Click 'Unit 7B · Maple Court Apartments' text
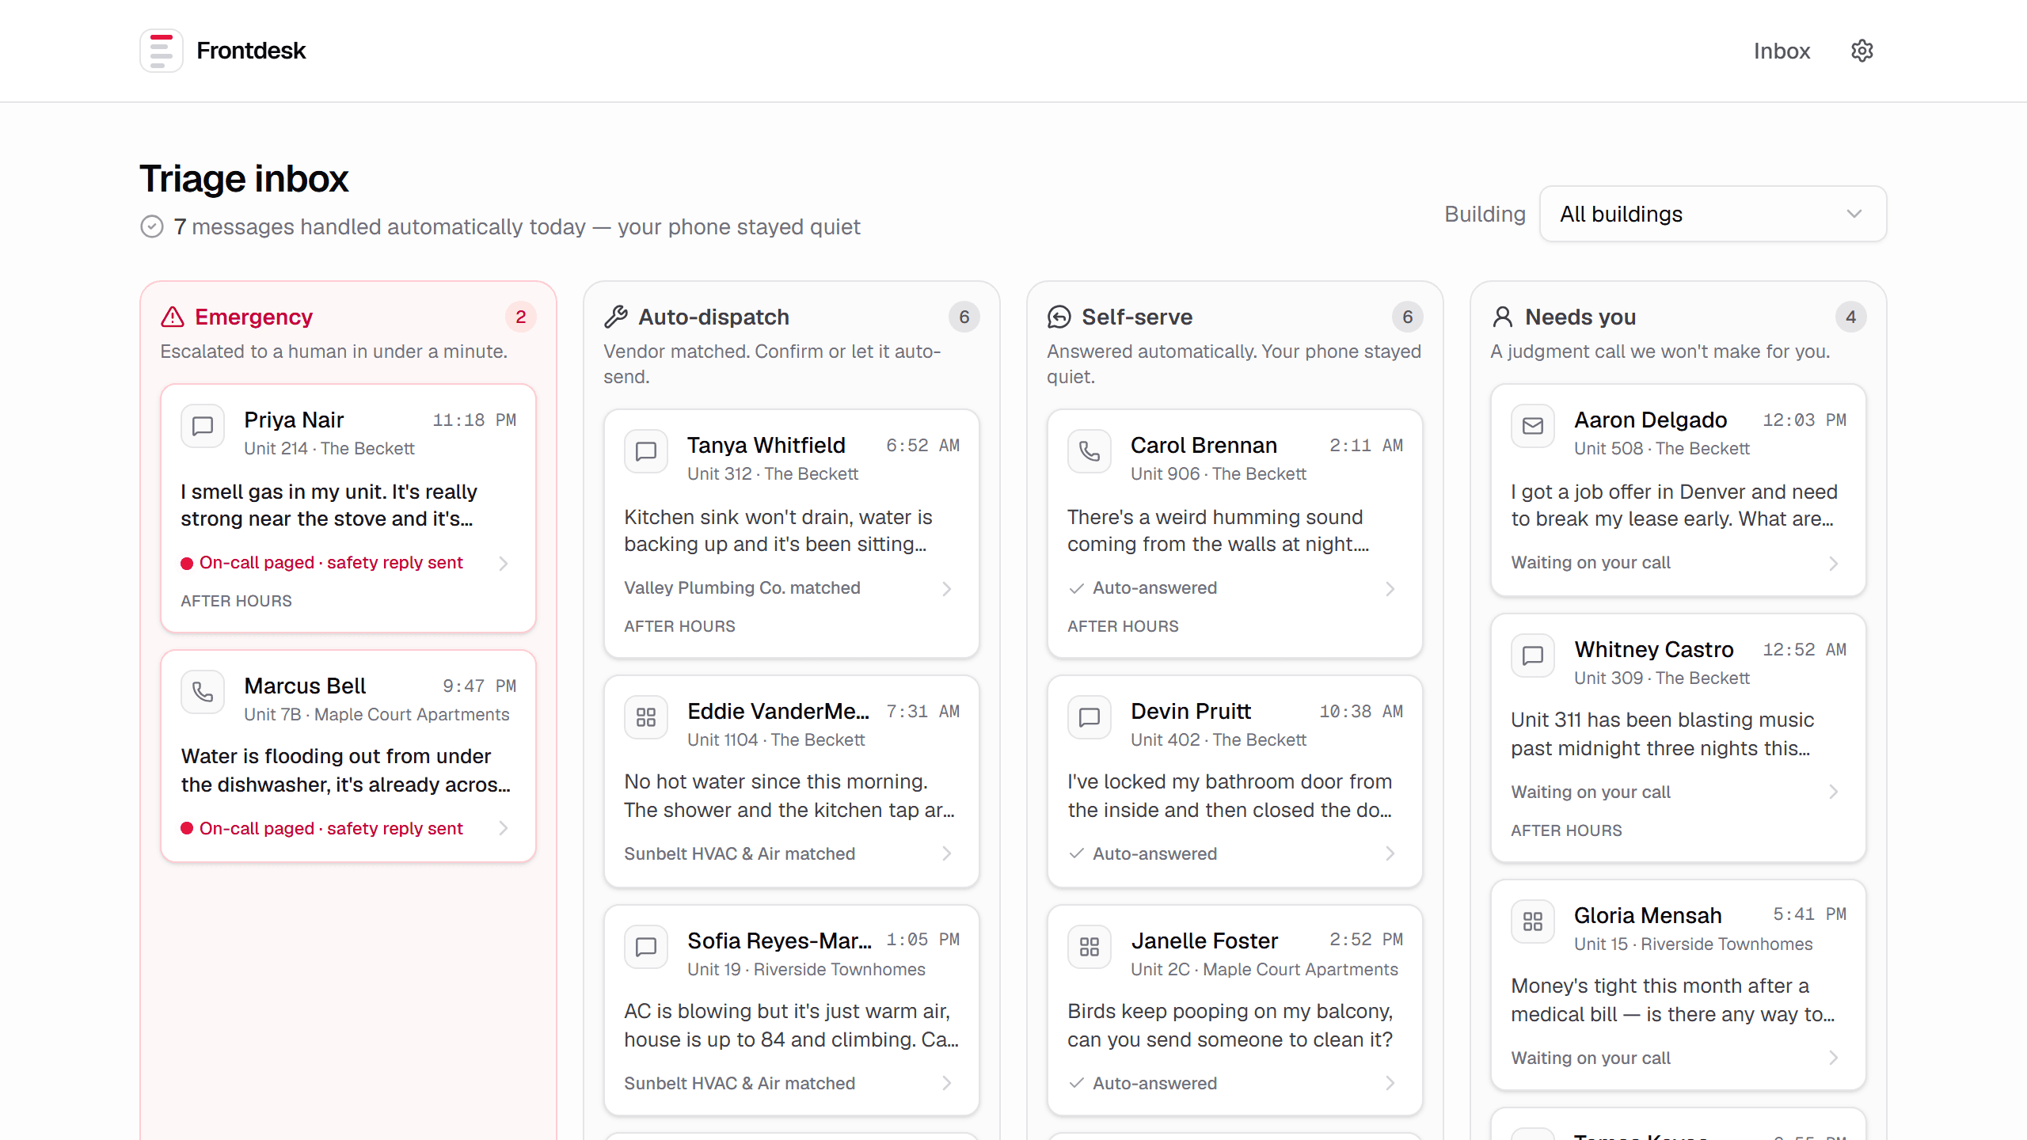2027x1140 pixels. coord(377,714)
